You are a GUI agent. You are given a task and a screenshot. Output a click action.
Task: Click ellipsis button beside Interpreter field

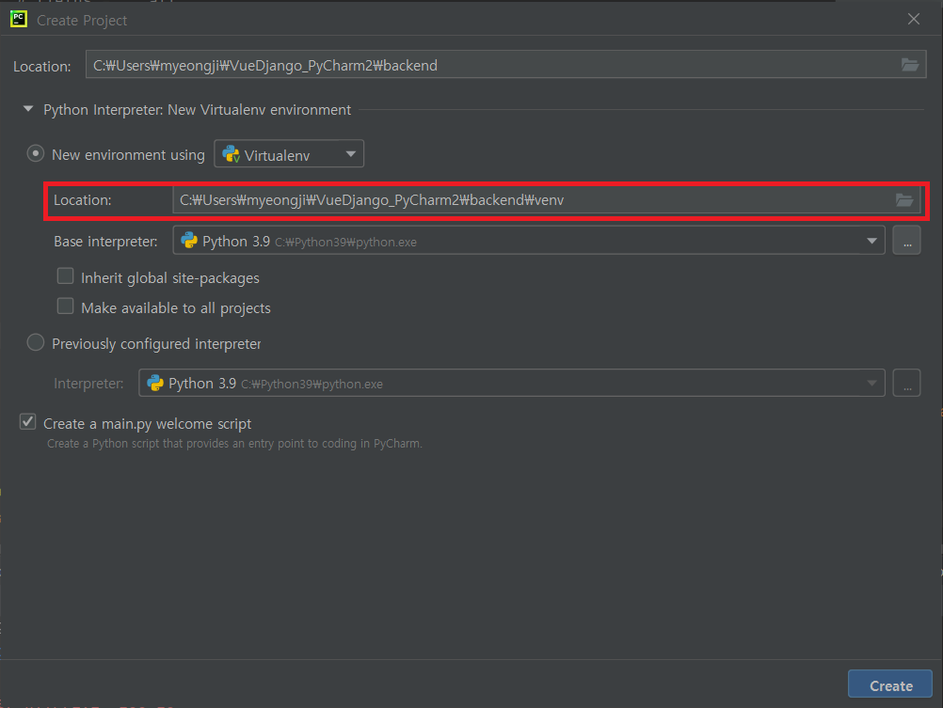click(x=907, y=384)
